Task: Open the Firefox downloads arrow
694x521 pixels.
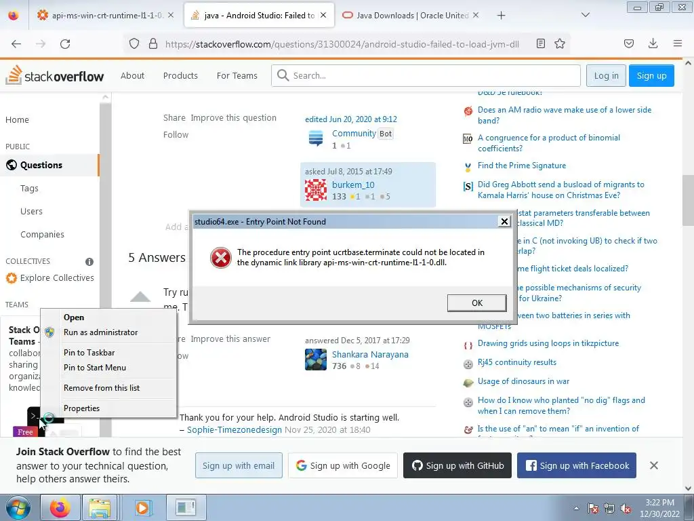Action: click(653, 43)
